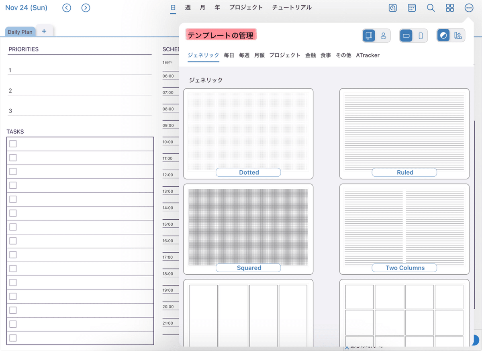Image resolution: width=482 pixels, height=351 pixels.
Task: Select the その他 template category
Action: click(343, 55)
